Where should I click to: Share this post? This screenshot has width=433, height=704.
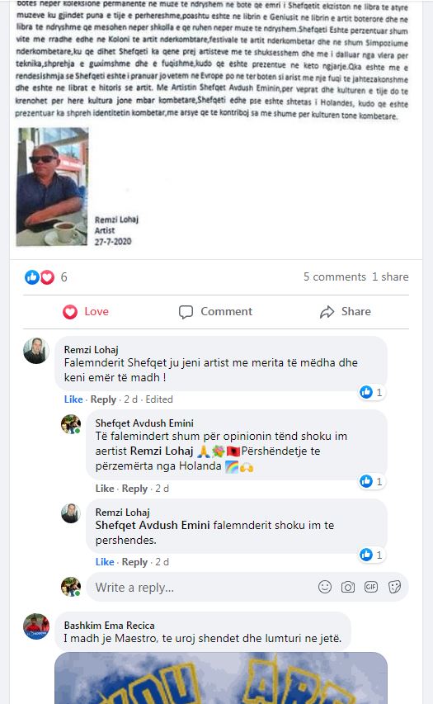pyautogui.click(x=345, y=312)
